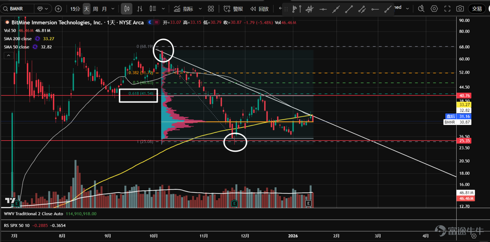
Task: Select the volume candles chart type icon
Action: 153,9
